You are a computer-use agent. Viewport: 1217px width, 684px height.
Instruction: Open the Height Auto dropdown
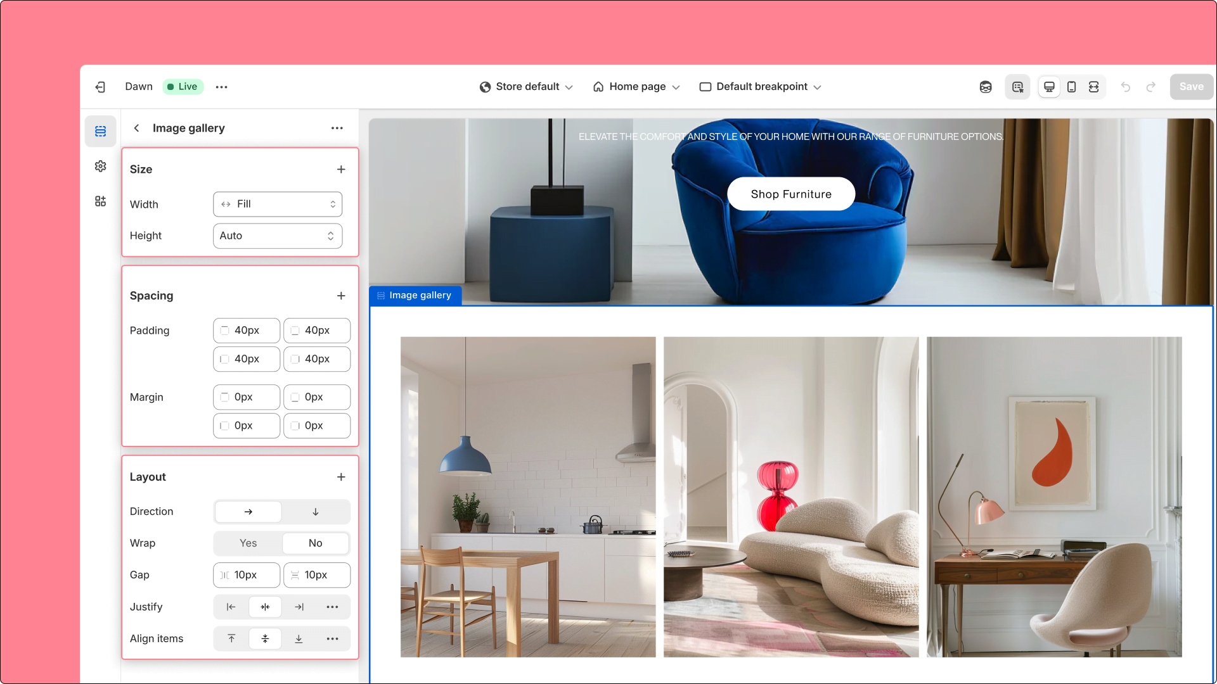278,236
